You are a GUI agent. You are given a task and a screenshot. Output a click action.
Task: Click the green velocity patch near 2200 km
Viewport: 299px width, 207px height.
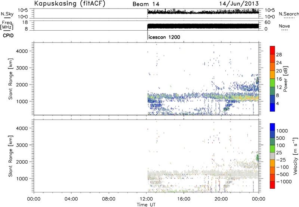(257, 157)
